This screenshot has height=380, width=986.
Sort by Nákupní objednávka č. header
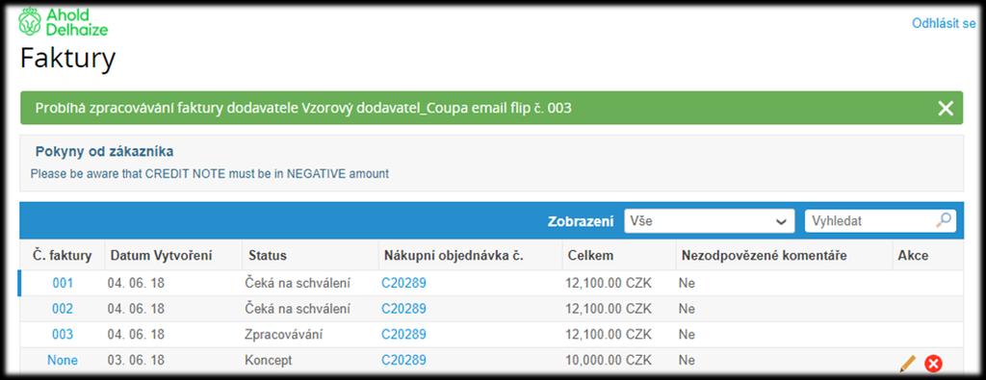454,256
